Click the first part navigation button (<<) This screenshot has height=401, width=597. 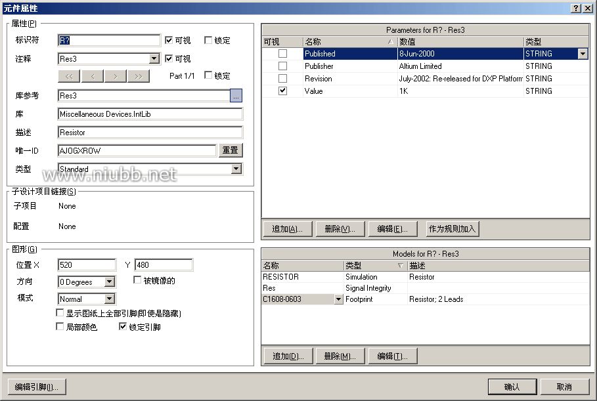[x=69, y=76]
